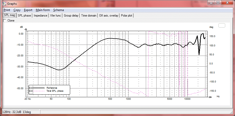Click the Graphs window title text
Viewport: 235px width, 116px height.
click(x=12, y=4)
